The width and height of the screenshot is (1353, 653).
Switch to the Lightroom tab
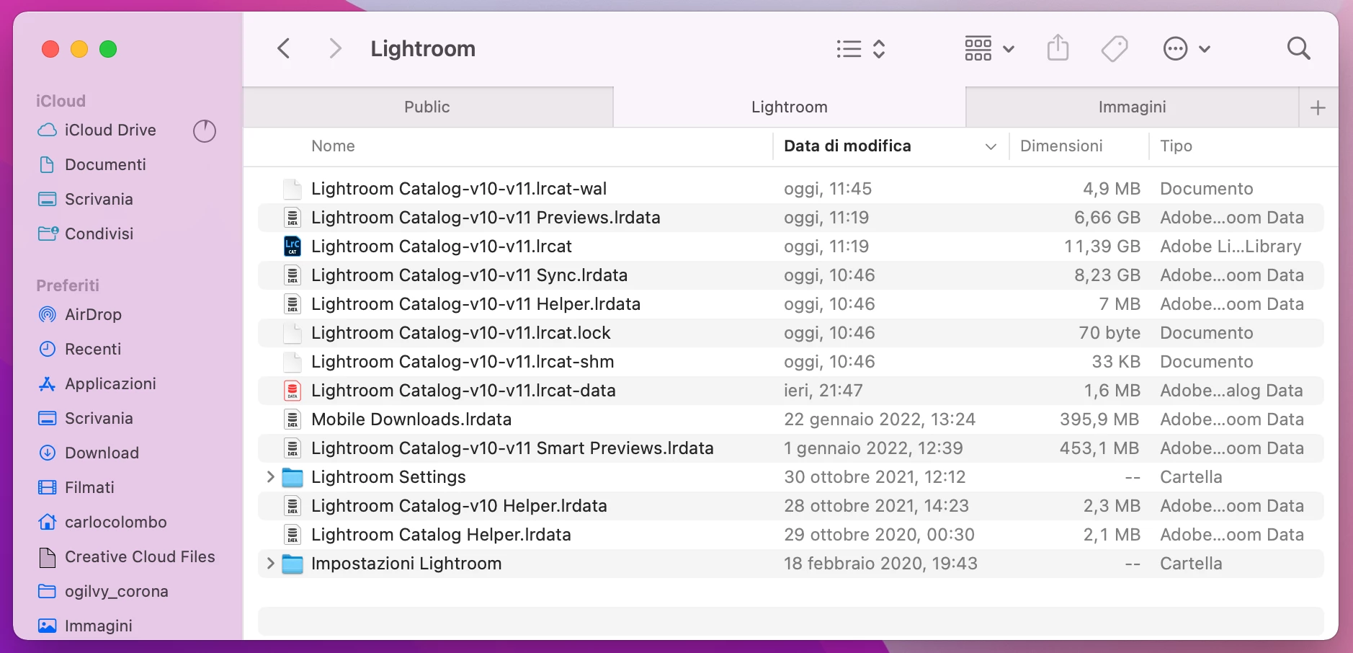point(789,107)
